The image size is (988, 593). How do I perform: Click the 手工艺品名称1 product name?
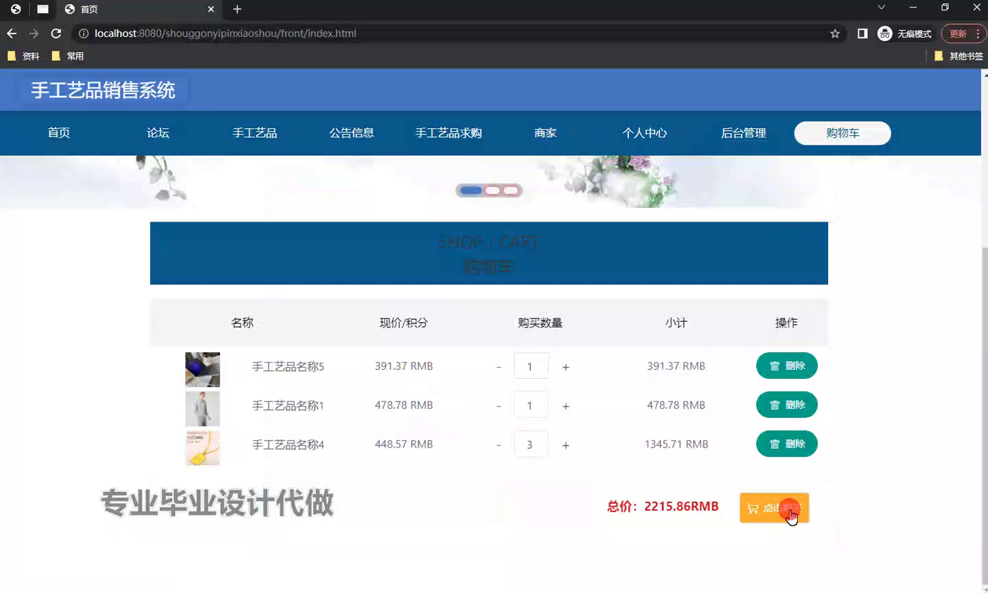288,406
